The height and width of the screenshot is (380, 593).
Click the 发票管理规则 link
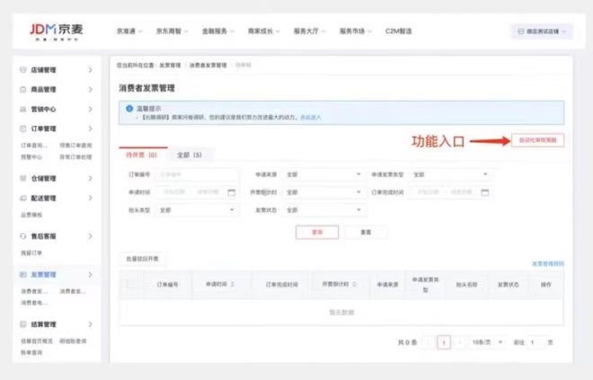[547, 264]
